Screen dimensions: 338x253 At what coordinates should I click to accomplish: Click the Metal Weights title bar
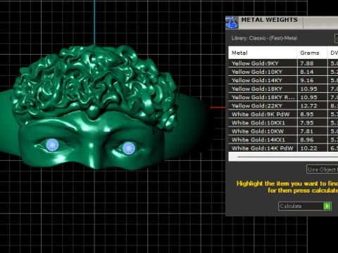pyautogui.click(x=282, y=22)
